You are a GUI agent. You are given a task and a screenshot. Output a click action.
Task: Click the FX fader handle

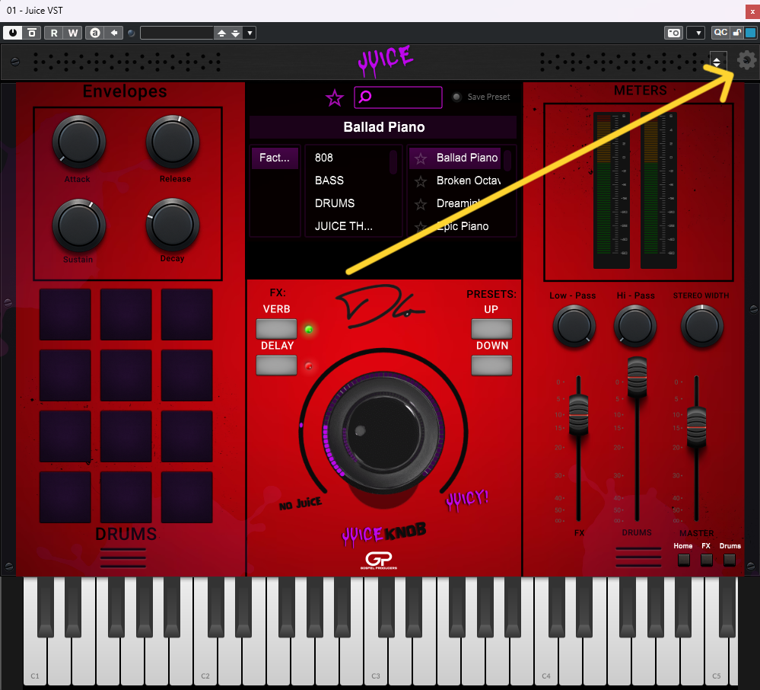[x=578, y=416]
